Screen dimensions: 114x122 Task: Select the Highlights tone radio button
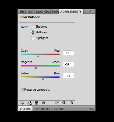click(x=33, y=38)
